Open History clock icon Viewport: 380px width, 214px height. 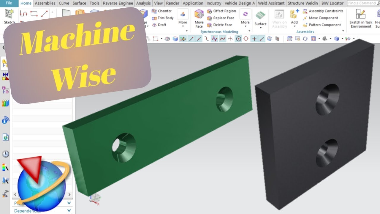5,154
